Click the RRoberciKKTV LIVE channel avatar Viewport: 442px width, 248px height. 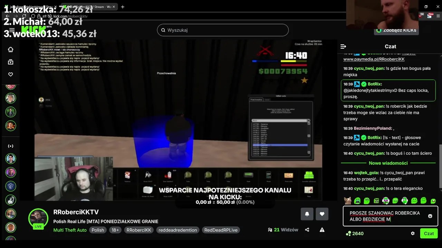click(38, 218)
